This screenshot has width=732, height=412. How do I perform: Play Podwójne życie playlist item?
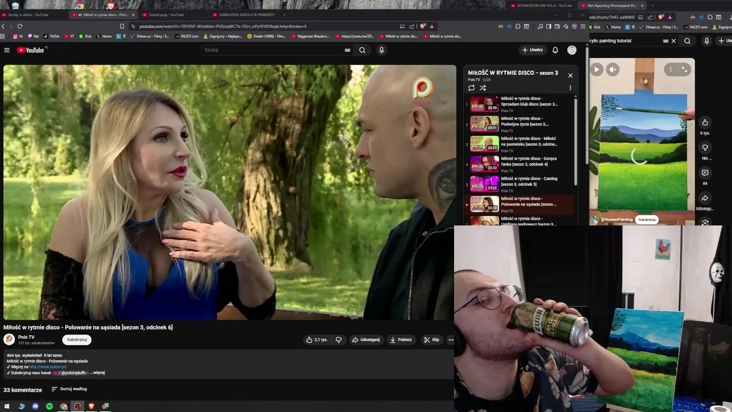tap(519, 124)
